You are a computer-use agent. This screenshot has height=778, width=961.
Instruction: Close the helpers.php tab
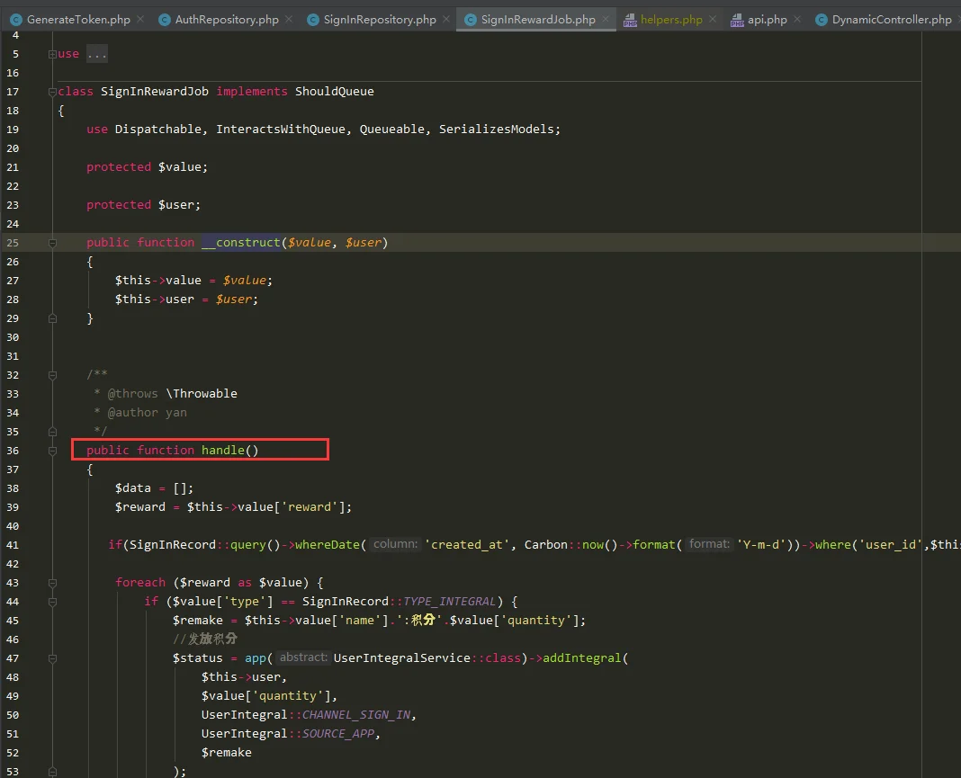pyautogui.click(x=713, y=19)
